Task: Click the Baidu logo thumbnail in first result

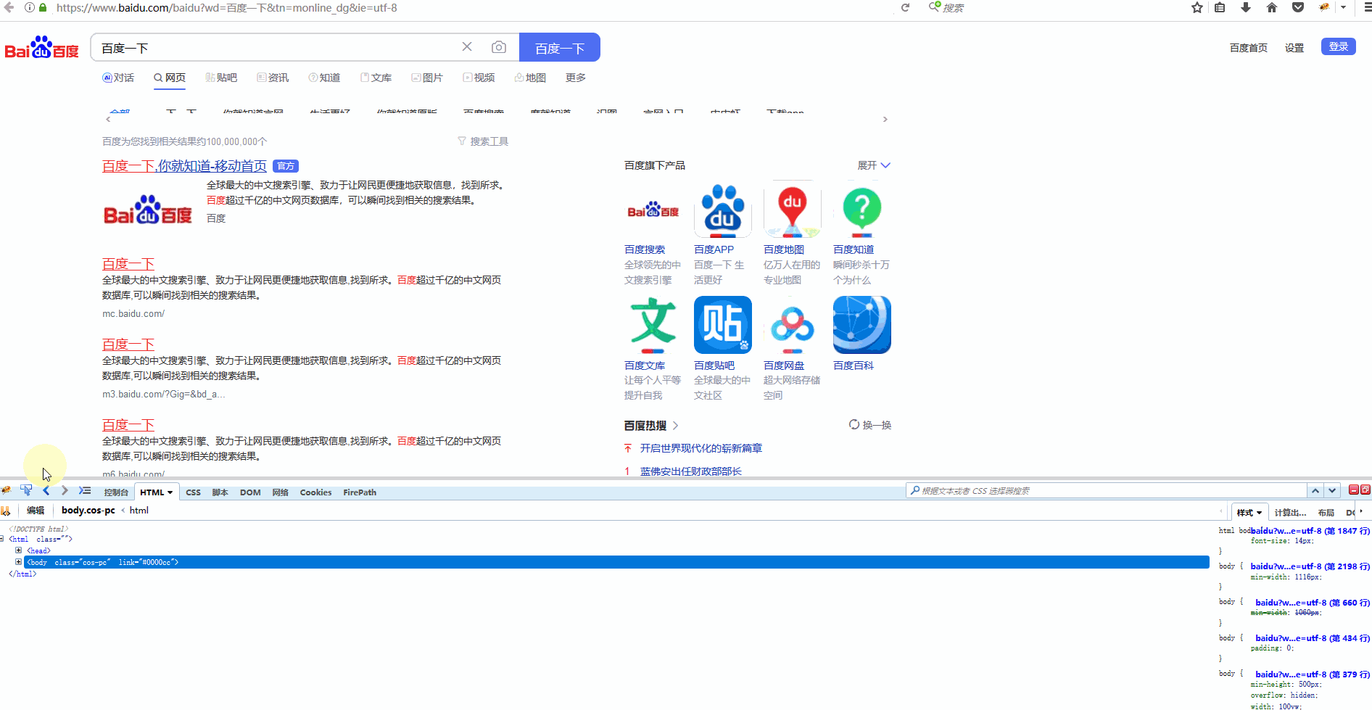Action: pos(148,210)
